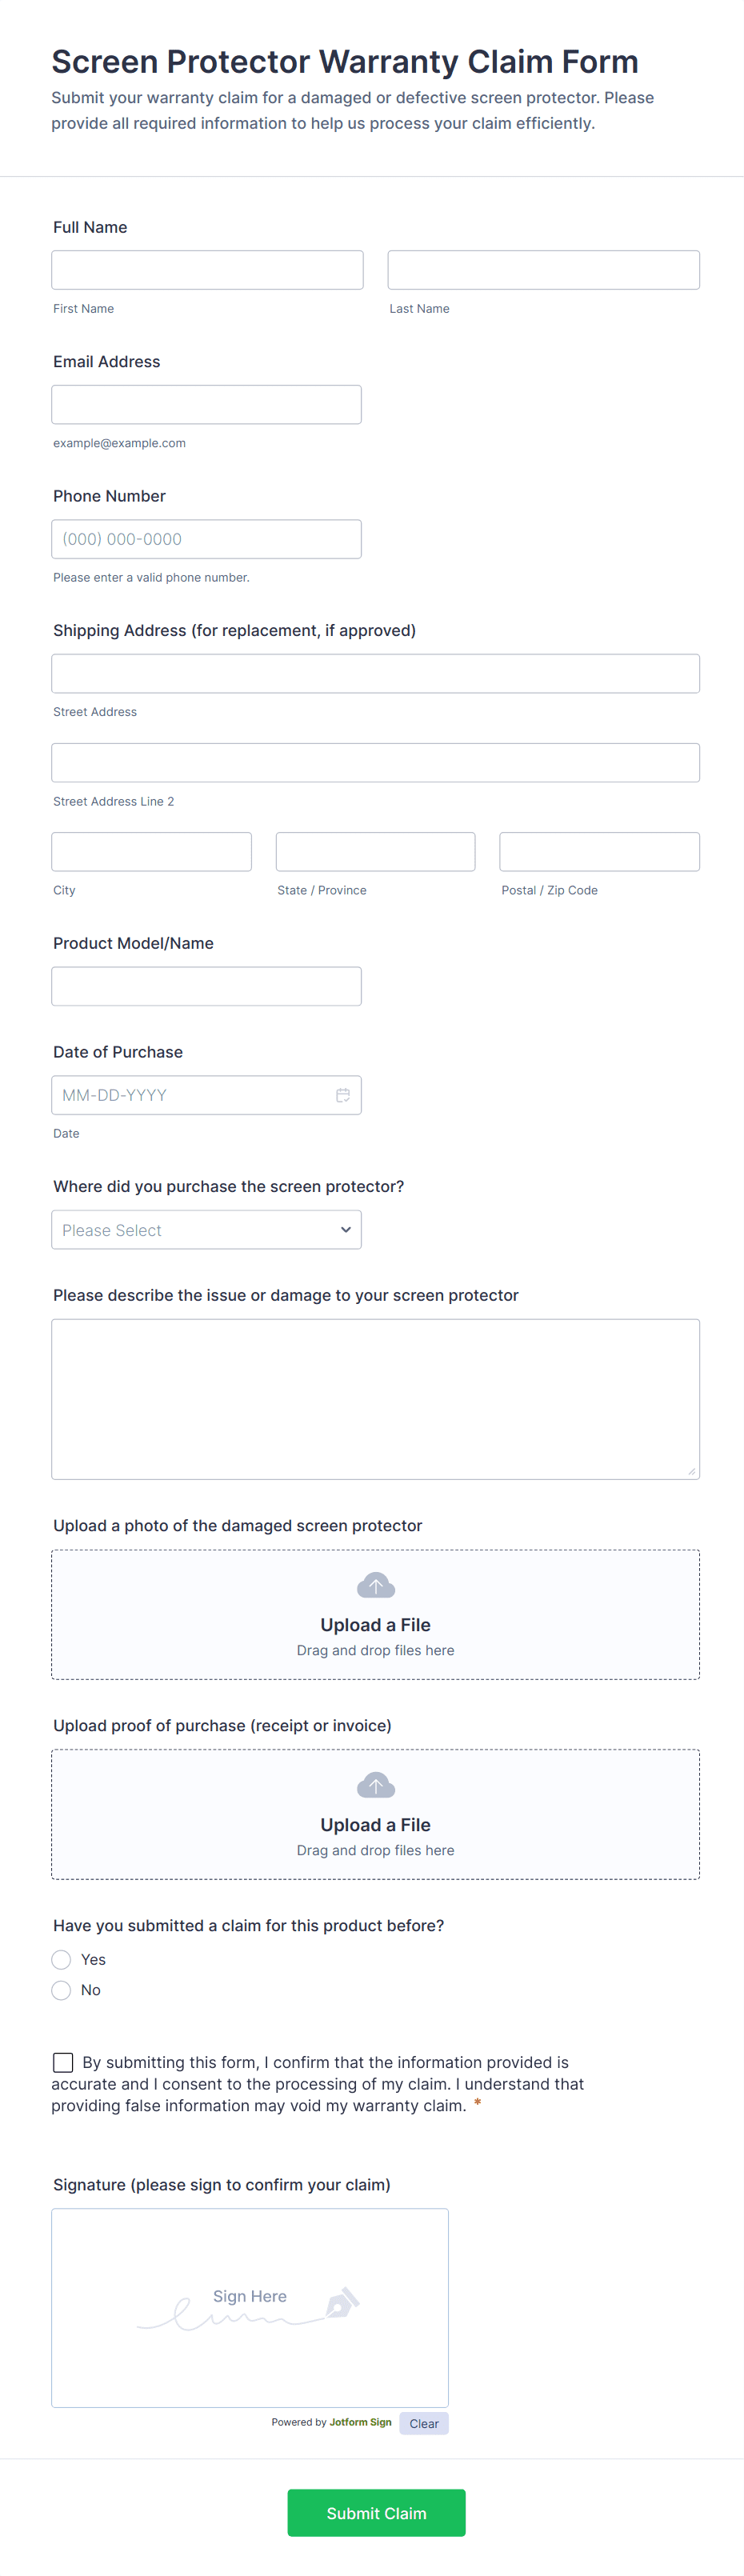Click the dropdown chevron for purchase location
744x2576 pixels.
point(345,1230)
